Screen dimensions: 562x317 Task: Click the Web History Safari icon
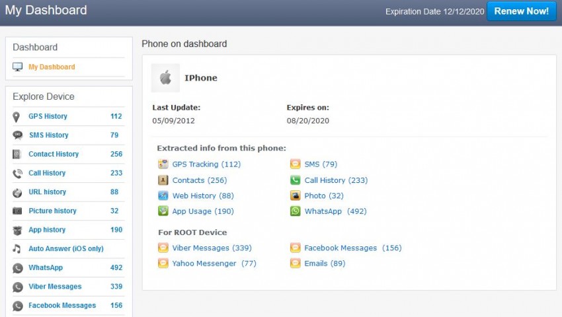coord(163,195)
